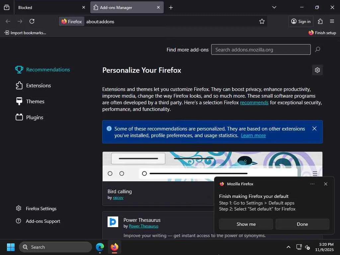This screenshot has width=340, height=255.
Task: Click the Power Thesaurus extension icon
Action: tap(113, 222)
